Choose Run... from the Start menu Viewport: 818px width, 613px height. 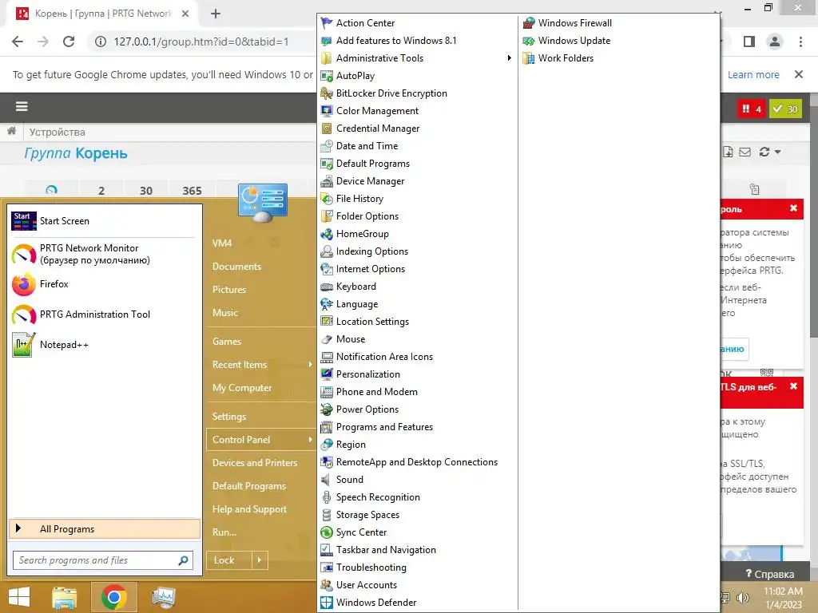coord(224,532)
